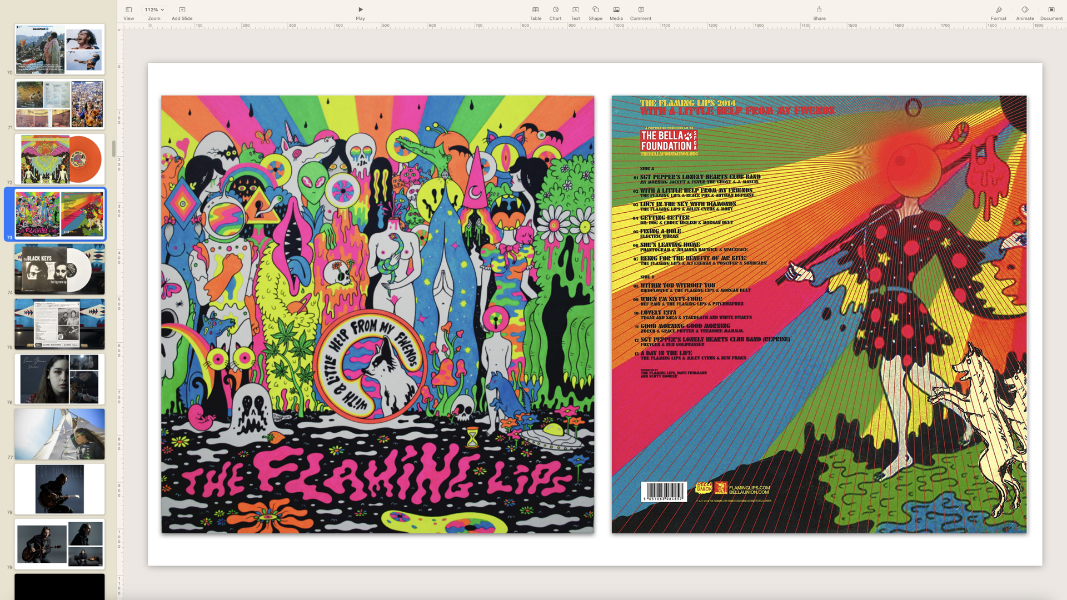Screen dimensions: 1067x600
Task: Select the back cover tracklist image
Action: click(819, 314)
